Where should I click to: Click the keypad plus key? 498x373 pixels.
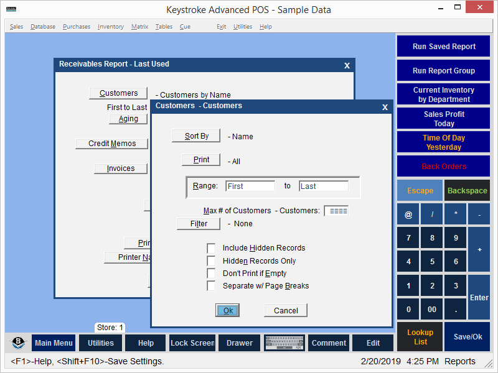click(479, 249)
